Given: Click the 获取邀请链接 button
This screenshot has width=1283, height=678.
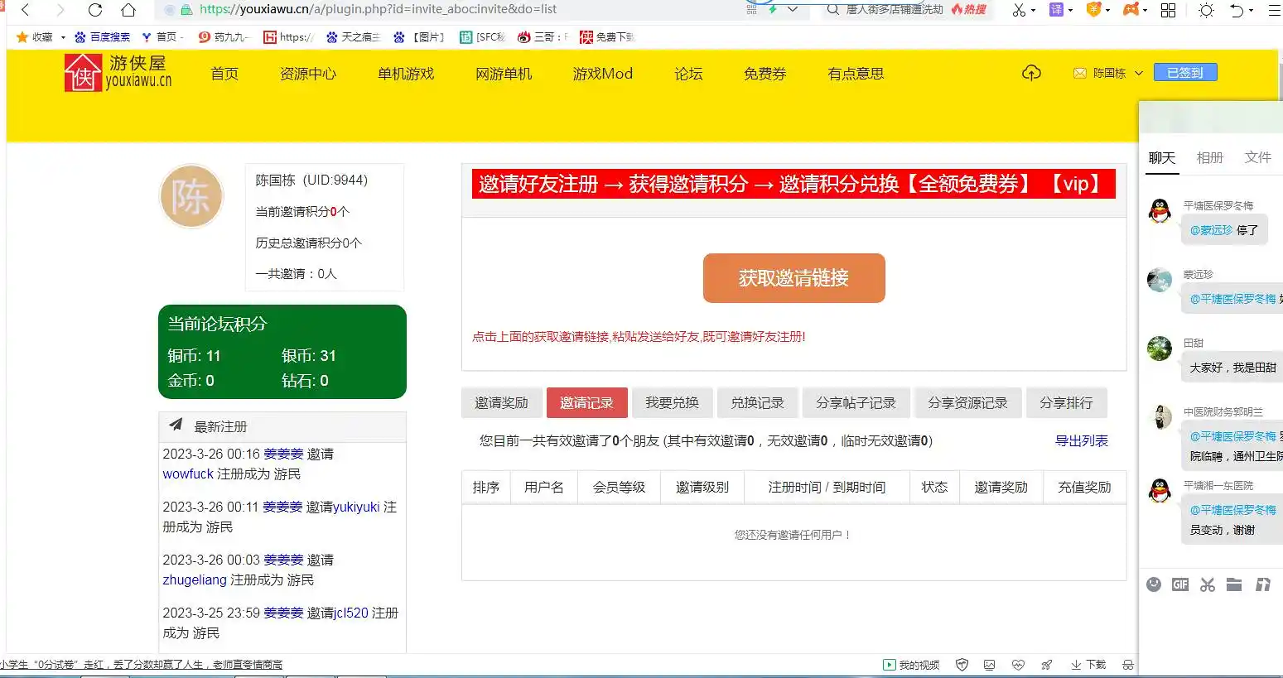Looking at the screenshot, I should (x=793, y=278).
